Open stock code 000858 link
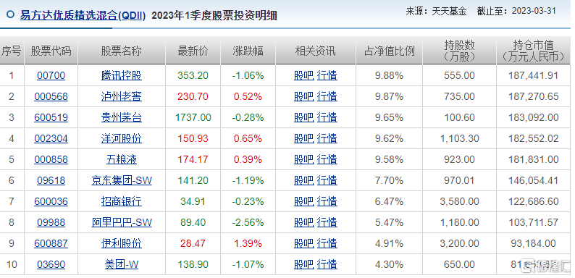This screenshot has width=575, height=278. [51, 159]
